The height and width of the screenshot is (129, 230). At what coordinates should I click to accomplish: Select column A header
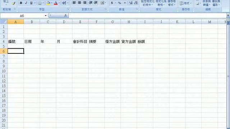tap(15, 22)
